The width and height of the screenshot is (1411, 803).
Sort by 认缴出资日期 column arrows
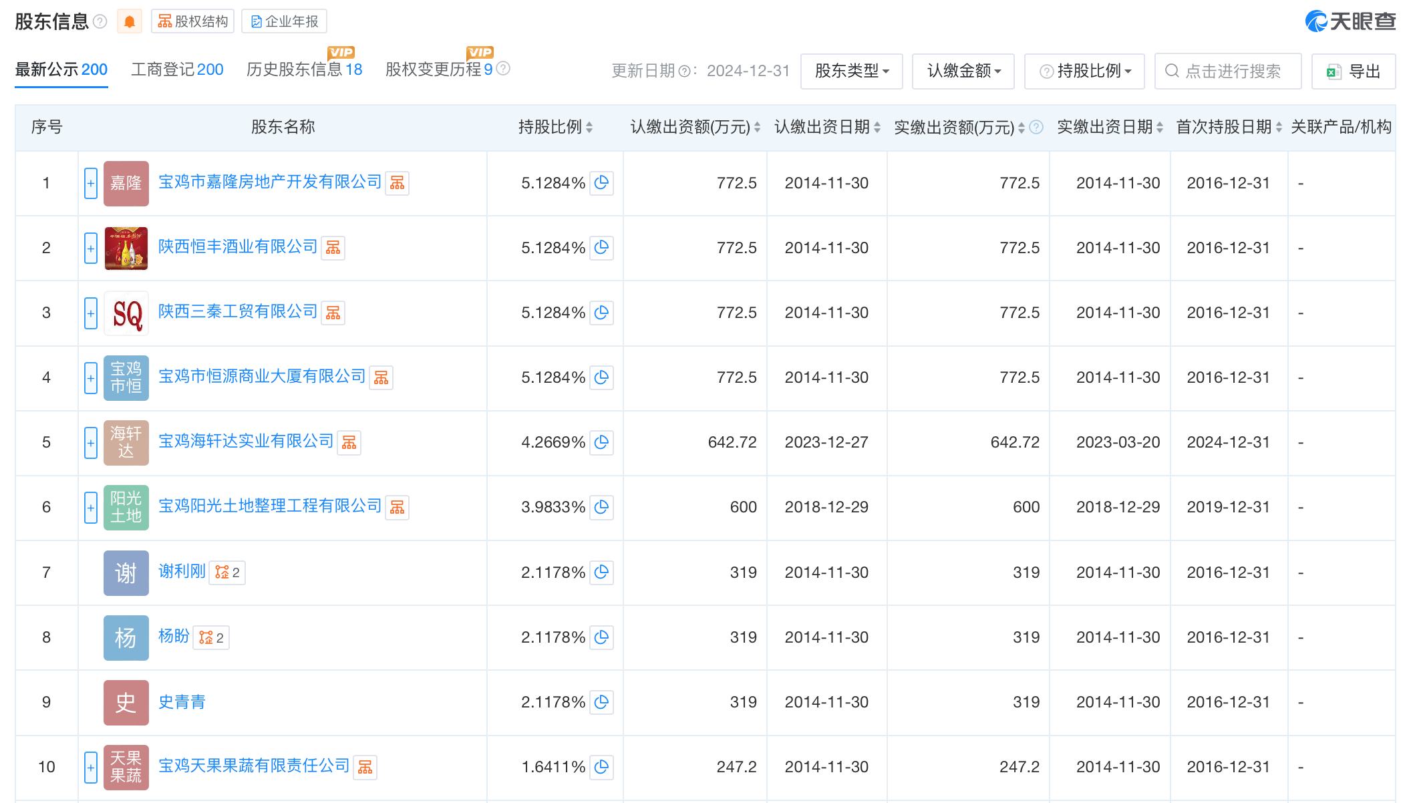pyautogui.click(x=877, y=127)
